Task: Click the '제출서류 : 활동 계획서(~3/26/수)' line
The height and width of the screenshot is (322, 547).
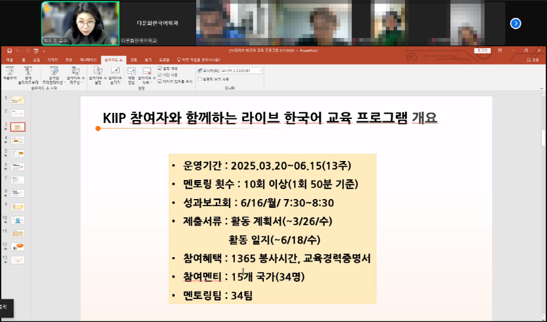Action: (x=257, y=221)
